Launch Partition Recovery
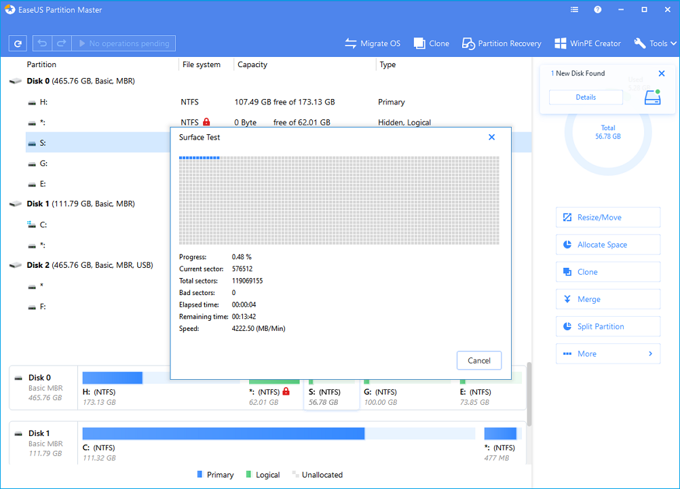The image size is (680, 489). 502,43
